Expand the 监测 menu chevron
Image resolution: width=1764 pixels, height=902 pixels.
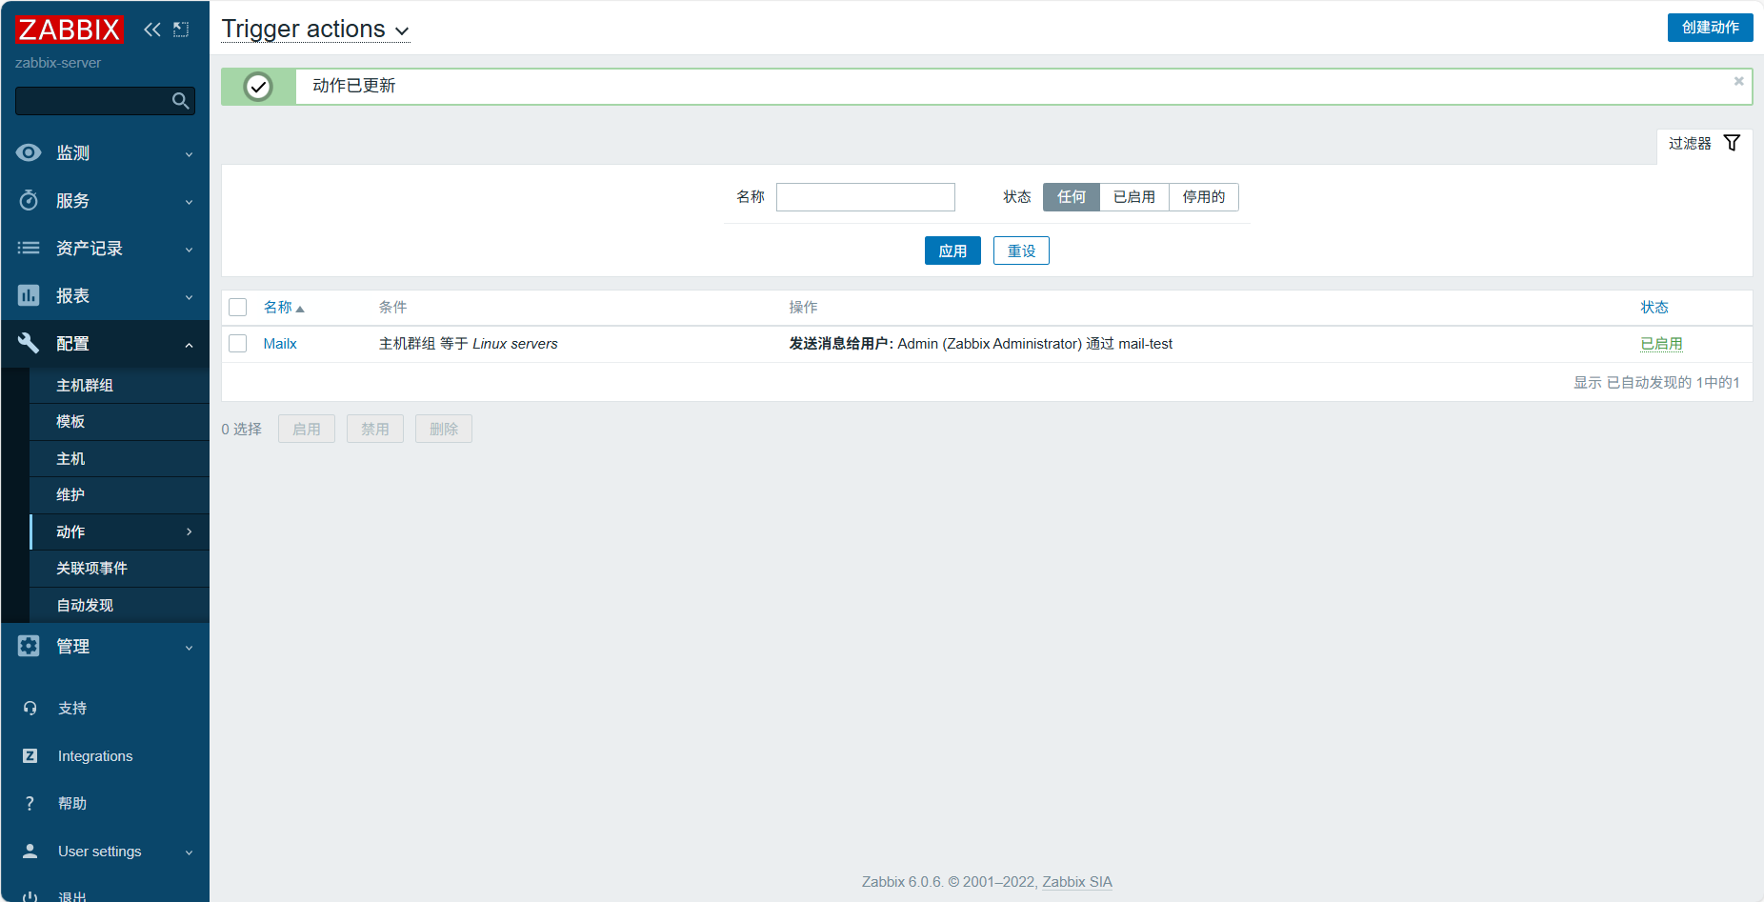tap(189, 153)
